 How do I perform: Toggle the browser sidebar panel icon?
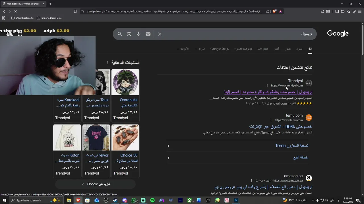337,11
